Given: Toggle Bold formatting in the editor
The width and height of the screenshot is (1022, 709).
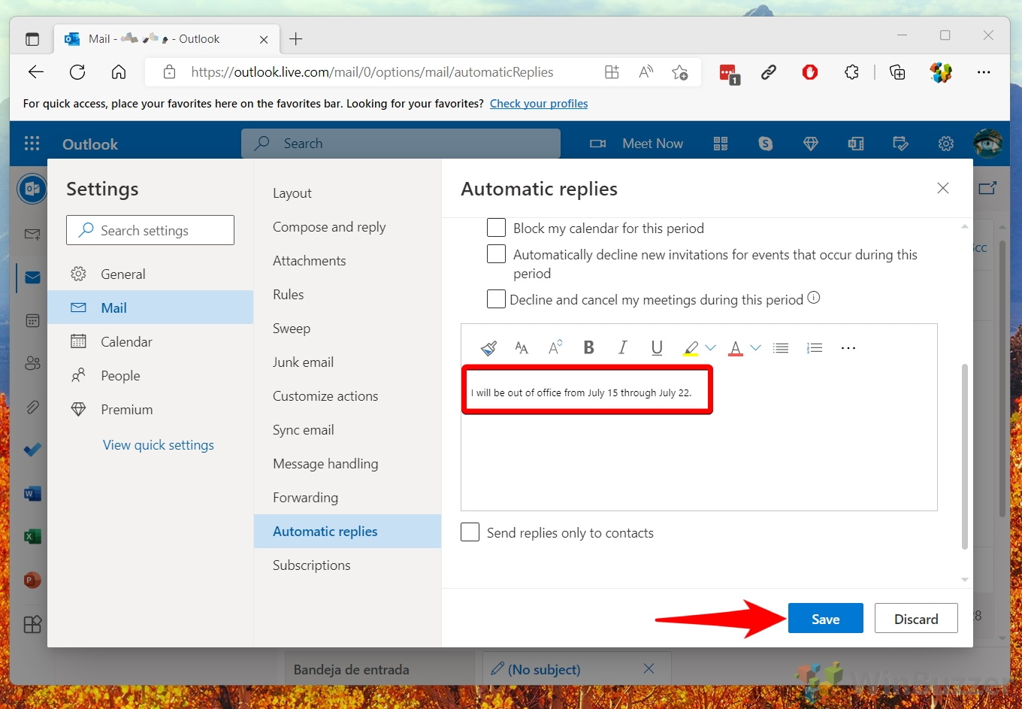Looking at the screenshot, I should point(589,347).
